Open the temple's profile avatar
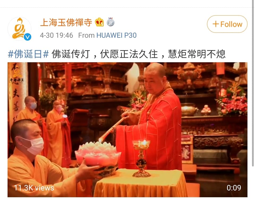Viewport: 255px width, 210px height. point(19,29)
